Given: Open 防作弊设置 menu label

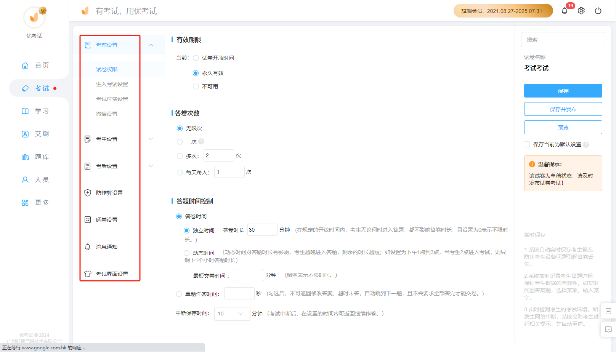Looking at the screenshot, I should (109, 193).
